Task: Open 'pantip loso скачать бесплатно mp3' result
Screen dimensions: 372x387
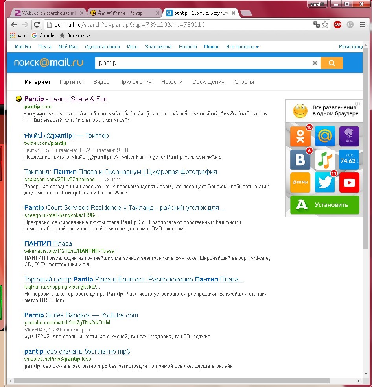Action: tap(77, 351)
